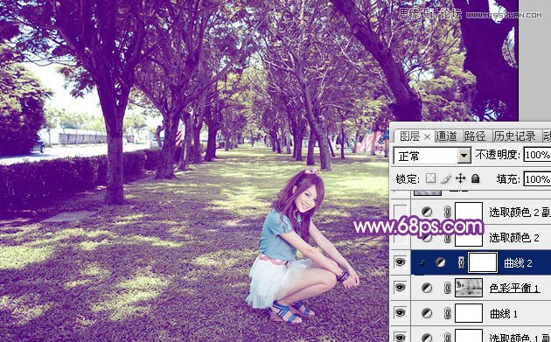The width and height of the screenshot is (551, 342).
Task: Click mask link icon of 曲线 1 layer
Action: tap(447, 313)
